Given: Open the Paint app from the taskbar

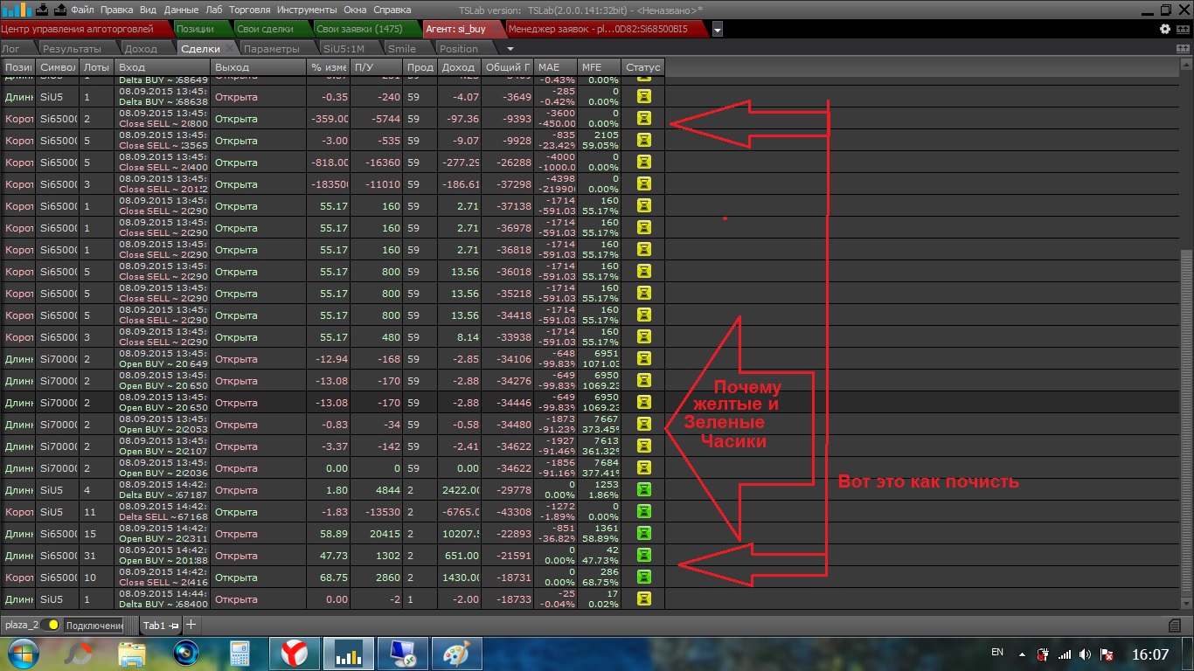Looking at the screenshot, I should [x=457, y=653].
